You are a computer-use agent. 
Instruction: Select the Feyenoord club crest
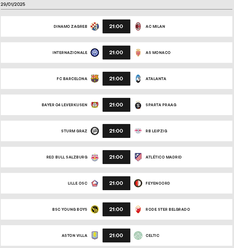(138, 183)
